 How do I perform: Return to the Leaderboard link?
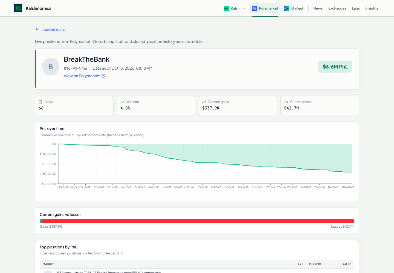(x=53, y=29)
